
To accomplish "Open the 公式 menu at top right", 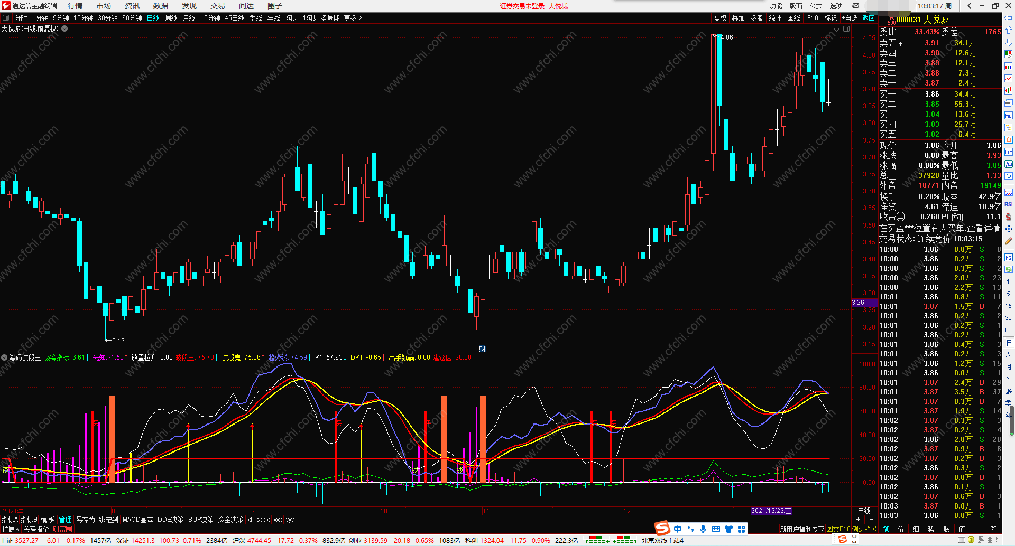I will 816,6.
